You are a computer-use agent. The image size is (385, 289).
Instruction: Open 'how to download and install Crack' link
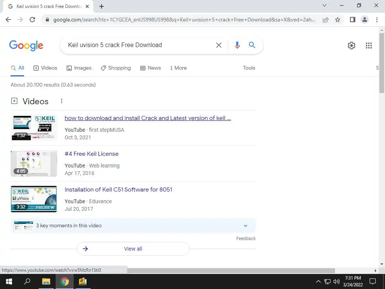pyautogui.click(x=148, y=118)
